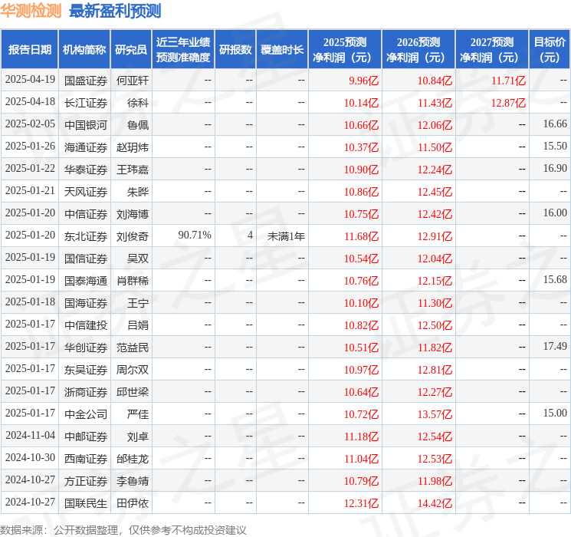The image size is (571, 537).
Task: Click the 最新盈利预测 title text
Action: [115, 11]
